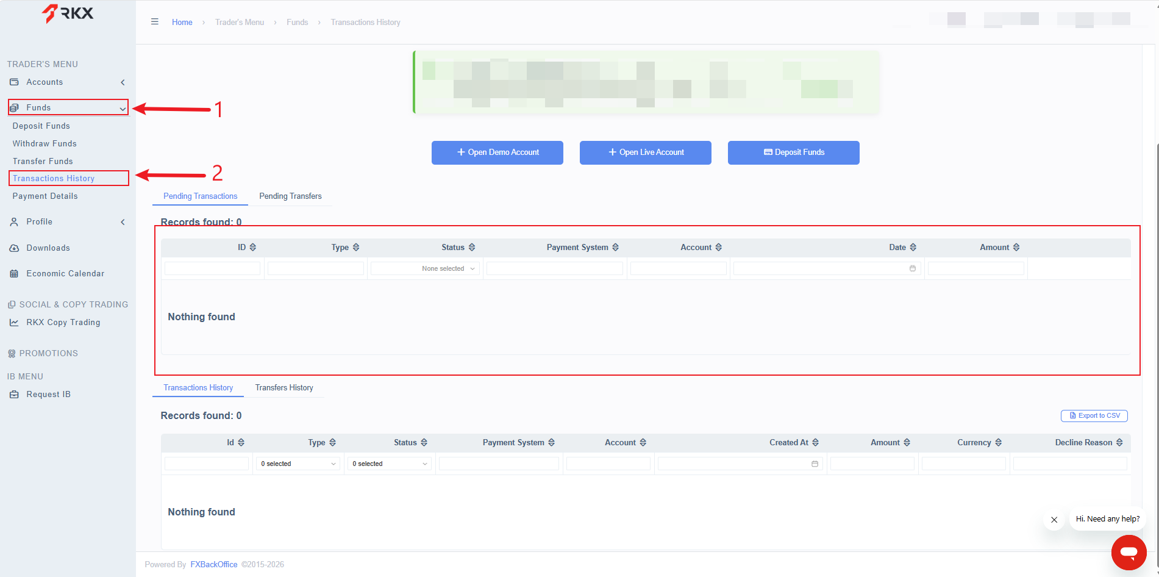The width and height of the screenshot is (1159, 577).
Task: Collapse the Funds sidebar section
Action: 123,109
